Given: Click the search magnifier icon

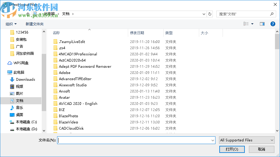Looking at the screenshot, I should 272,14.
